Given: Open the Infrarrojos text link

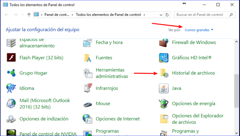Looking at the screenshot, I should pyautogui.click(x=107, y=88).
